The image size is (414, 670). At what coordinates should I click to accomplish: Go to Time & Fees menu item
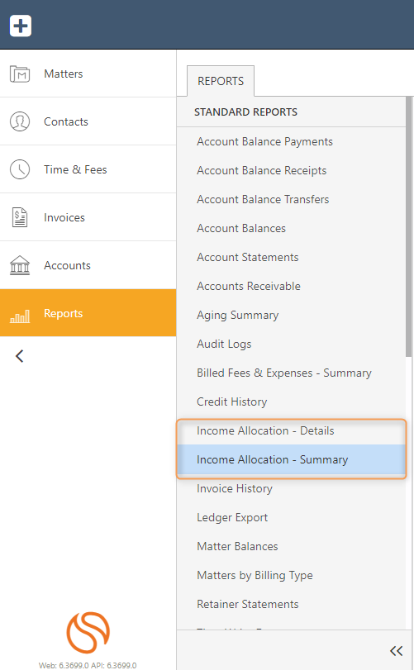88,169
